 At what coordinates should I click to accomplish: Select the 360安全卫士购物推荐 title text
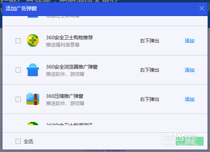click(70, 37)
